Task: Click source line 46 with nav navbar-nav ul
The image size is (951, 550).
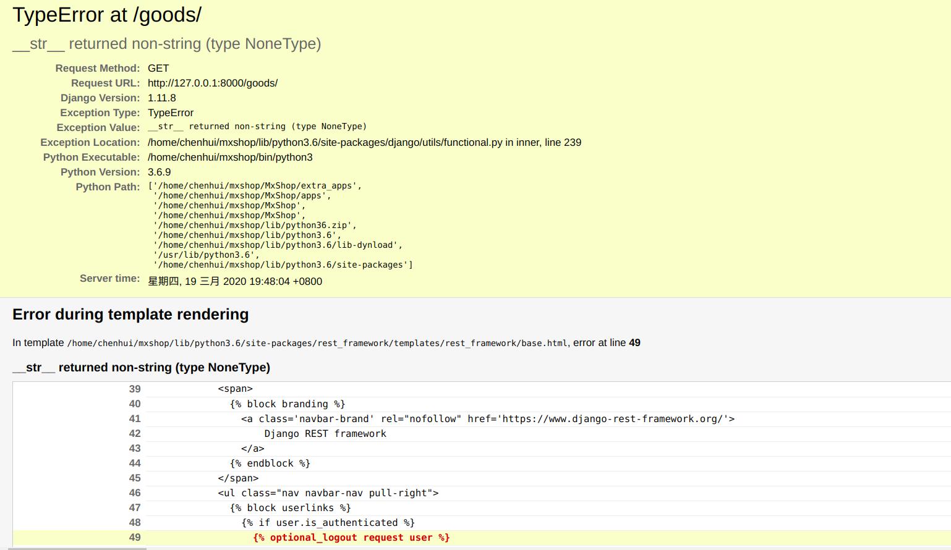Action: click(x=328, y=493)
